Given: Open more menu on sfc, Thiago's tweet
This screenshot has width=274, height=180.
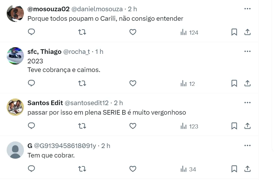Looking at the screenshot, I should pos(247,52).
